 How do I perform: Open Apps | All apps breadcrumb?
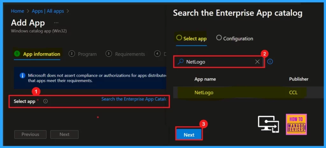tap(48, 11)
